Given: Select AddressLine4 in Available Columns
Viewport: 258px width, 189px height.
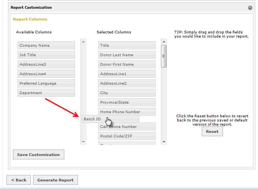Looking at the screenshot, I should (x=46, y=74).
